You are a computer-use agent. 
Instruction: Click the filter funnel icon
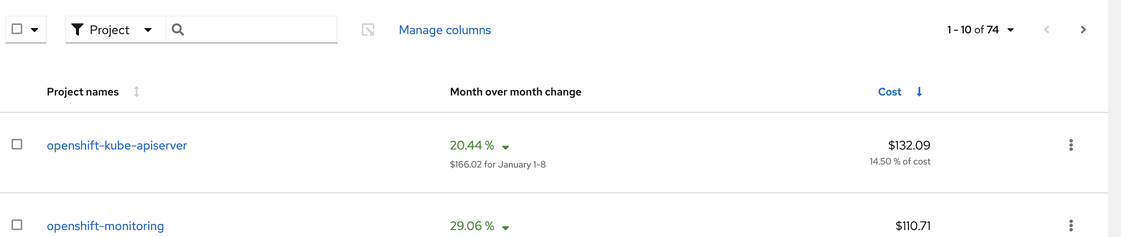click(77, 30)
